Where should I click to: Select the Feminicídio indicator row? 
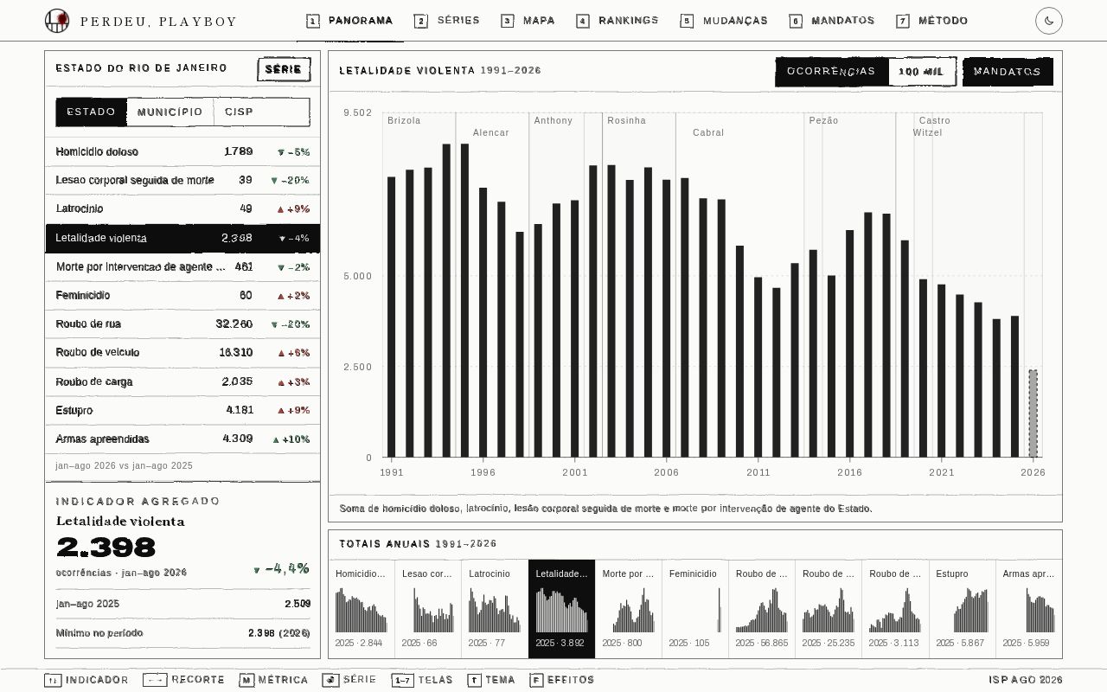(x=182, y=295)
